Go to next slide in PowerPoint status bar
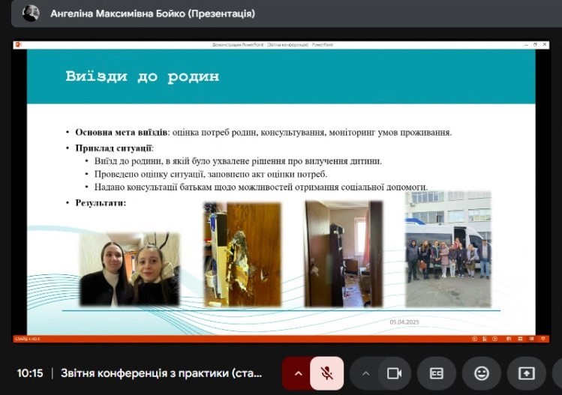Viewport: 562px width, 395px height. [495, 339]
